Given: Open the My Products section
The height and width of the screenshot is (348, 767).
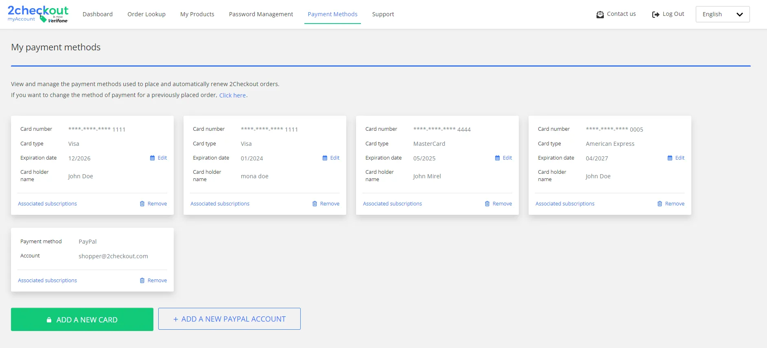Looking at the screenshot, I should 197,14.
